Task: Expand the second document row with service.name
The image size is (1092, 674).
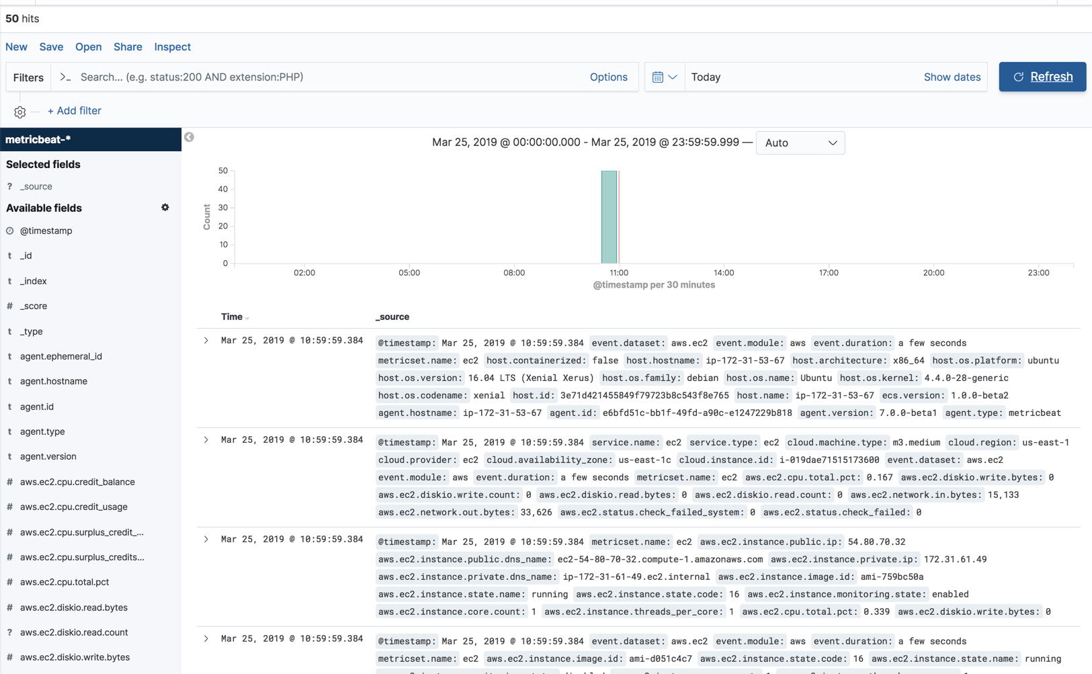Action: 206,440
